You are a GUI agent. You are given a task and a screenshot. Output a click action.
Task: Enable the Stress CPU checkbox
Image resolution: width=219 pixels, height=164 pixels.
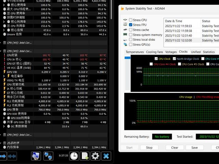[131, 20]
